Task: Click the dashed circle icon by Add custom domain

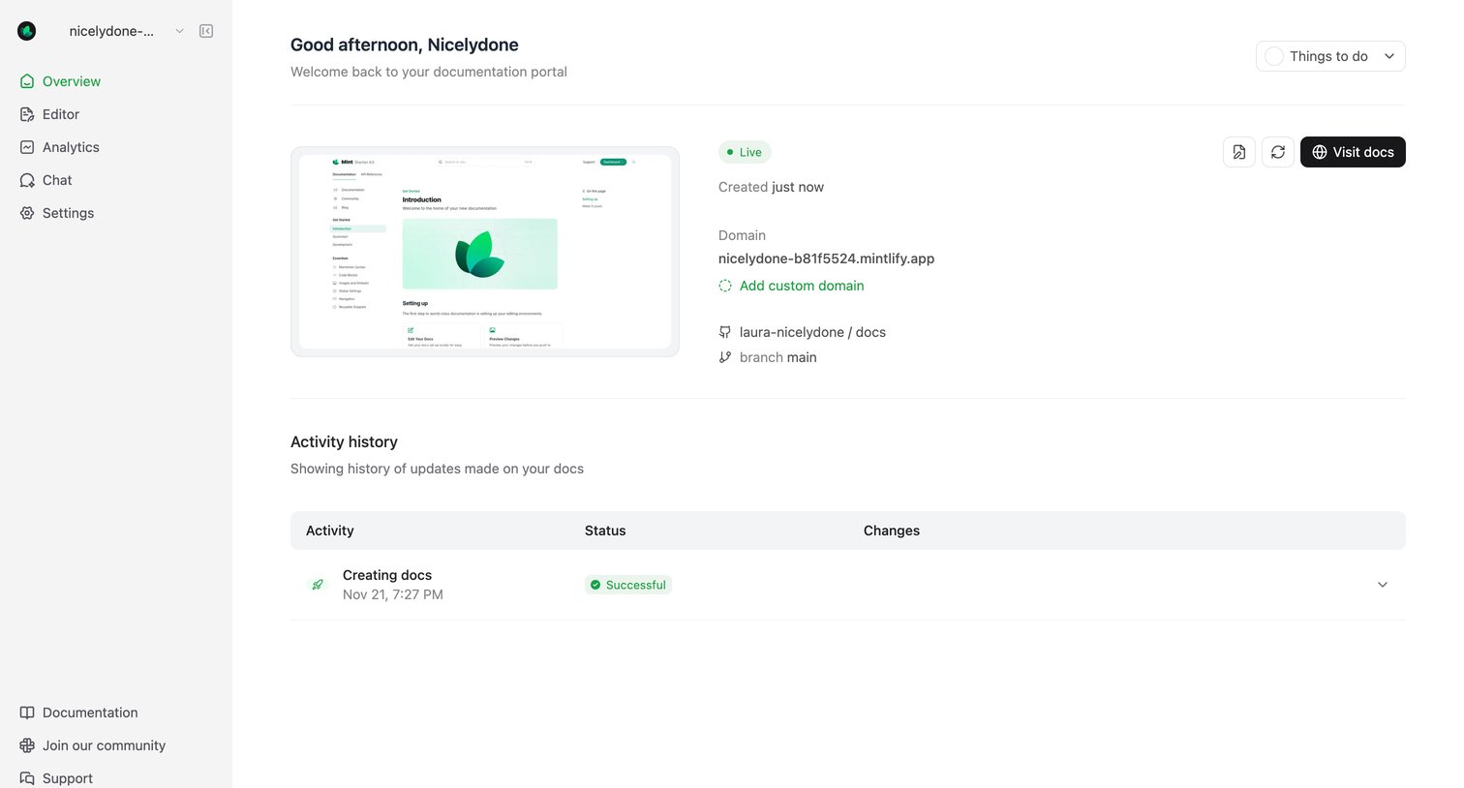Action: (725, 286)
